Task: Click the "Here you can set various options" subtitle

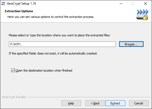Action: (51, 17)
